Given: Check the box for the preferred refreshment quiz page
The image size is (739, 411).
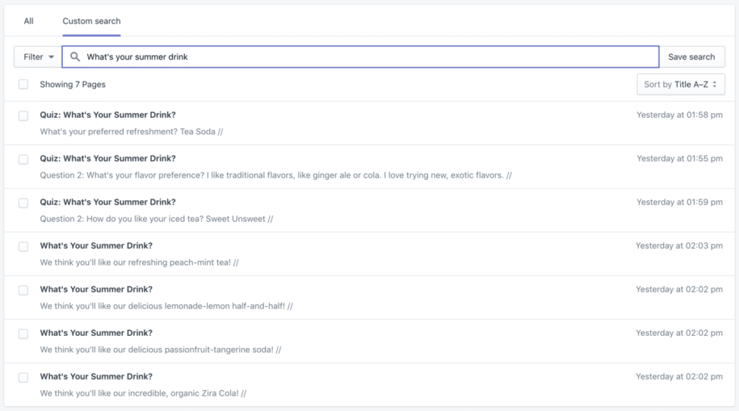Looking at the screenshot, I should [24, 116].
